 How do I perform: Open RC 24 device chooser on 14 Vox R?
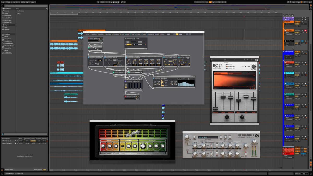pyautogui.click(x=289, y=43)
